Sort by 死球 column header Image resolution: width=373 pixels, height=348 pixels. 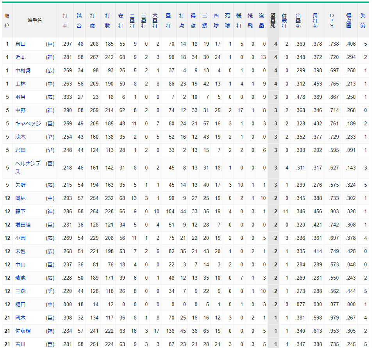[x=227, y=21]
